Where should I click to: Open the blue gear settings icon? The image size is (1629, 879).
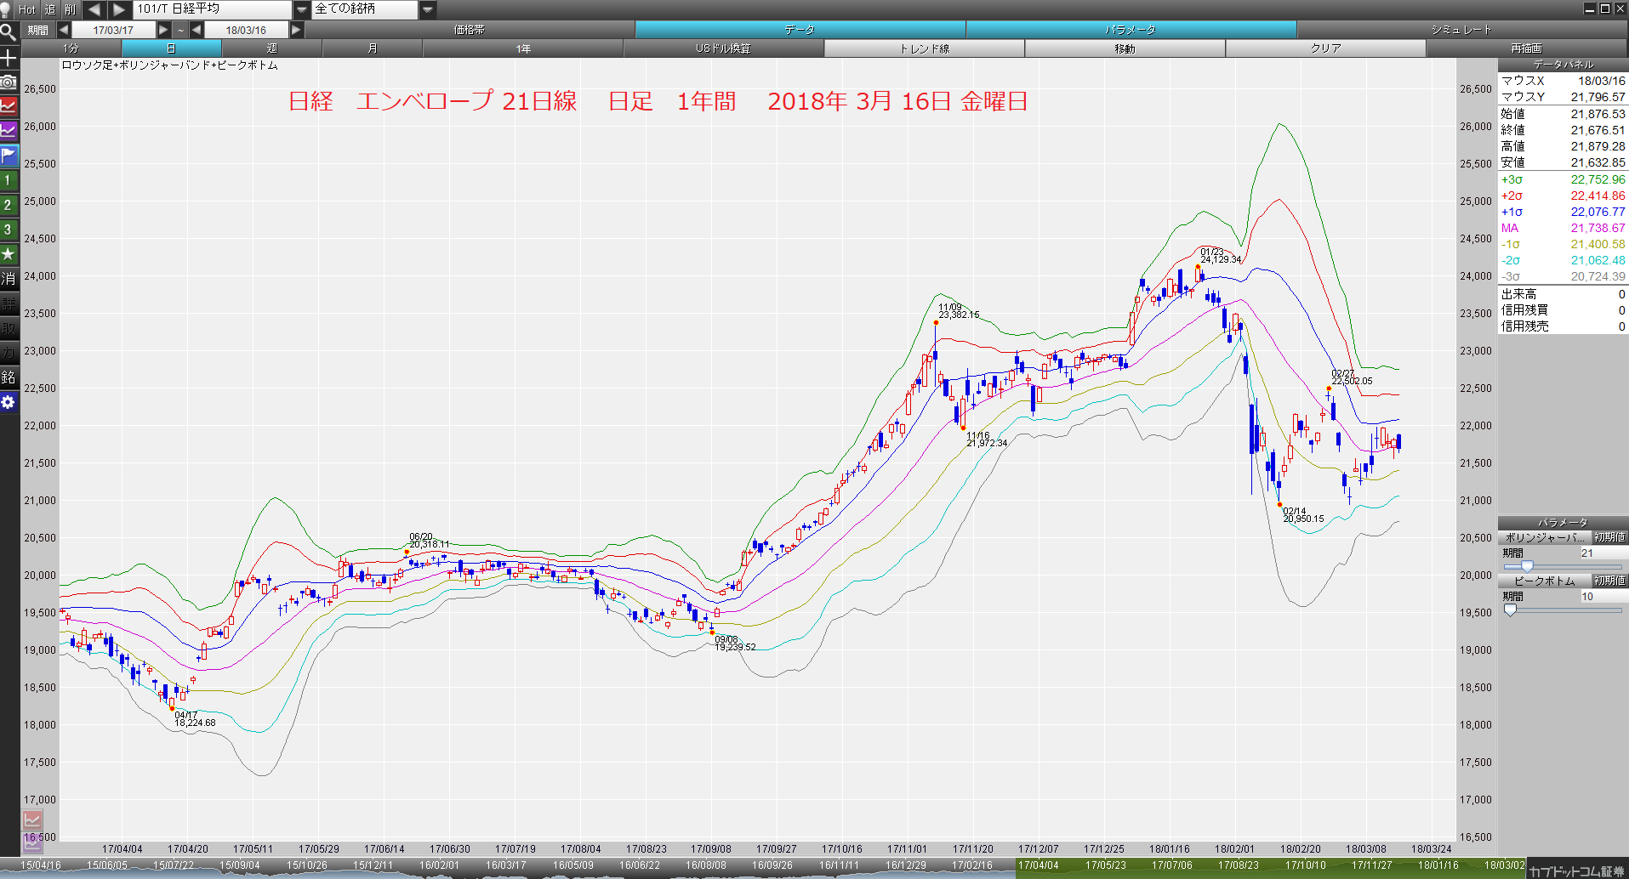click(9, 402)
